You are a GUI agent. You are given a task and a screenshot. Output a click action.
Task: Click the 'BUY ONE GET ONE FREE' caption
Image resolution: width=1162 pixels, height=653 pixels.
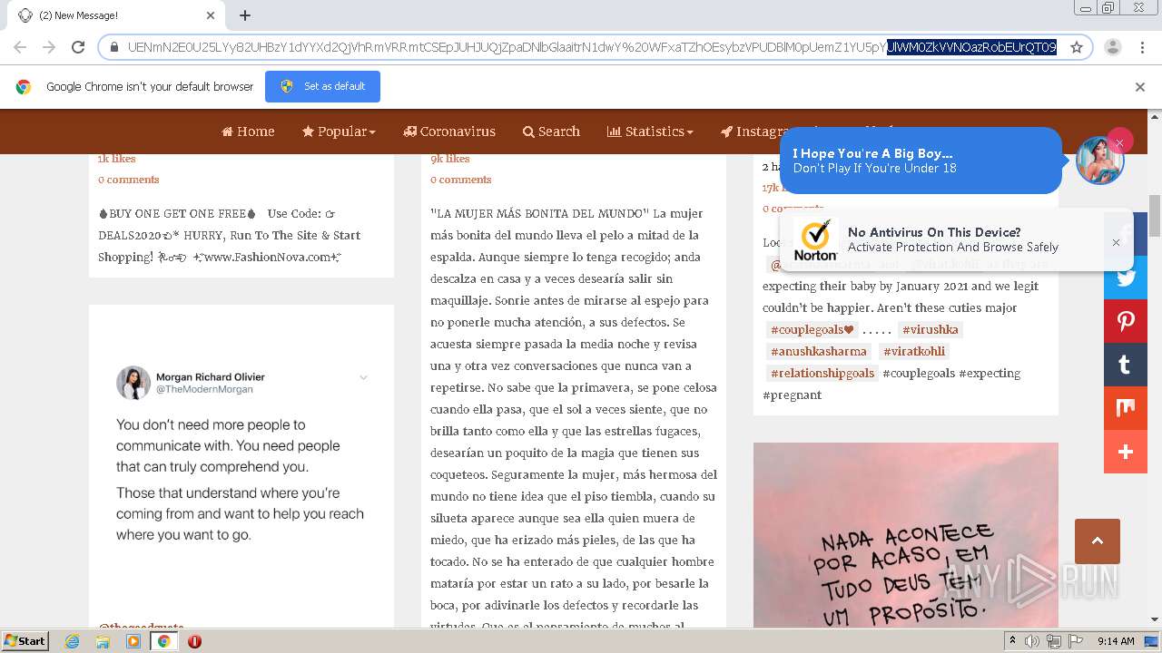(178, 214)
